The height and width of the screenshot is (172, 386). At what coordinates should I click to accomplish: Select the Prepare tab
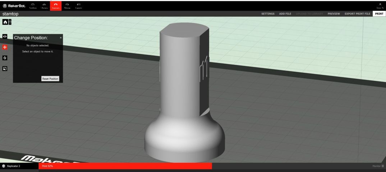click(x=56, y=6)
